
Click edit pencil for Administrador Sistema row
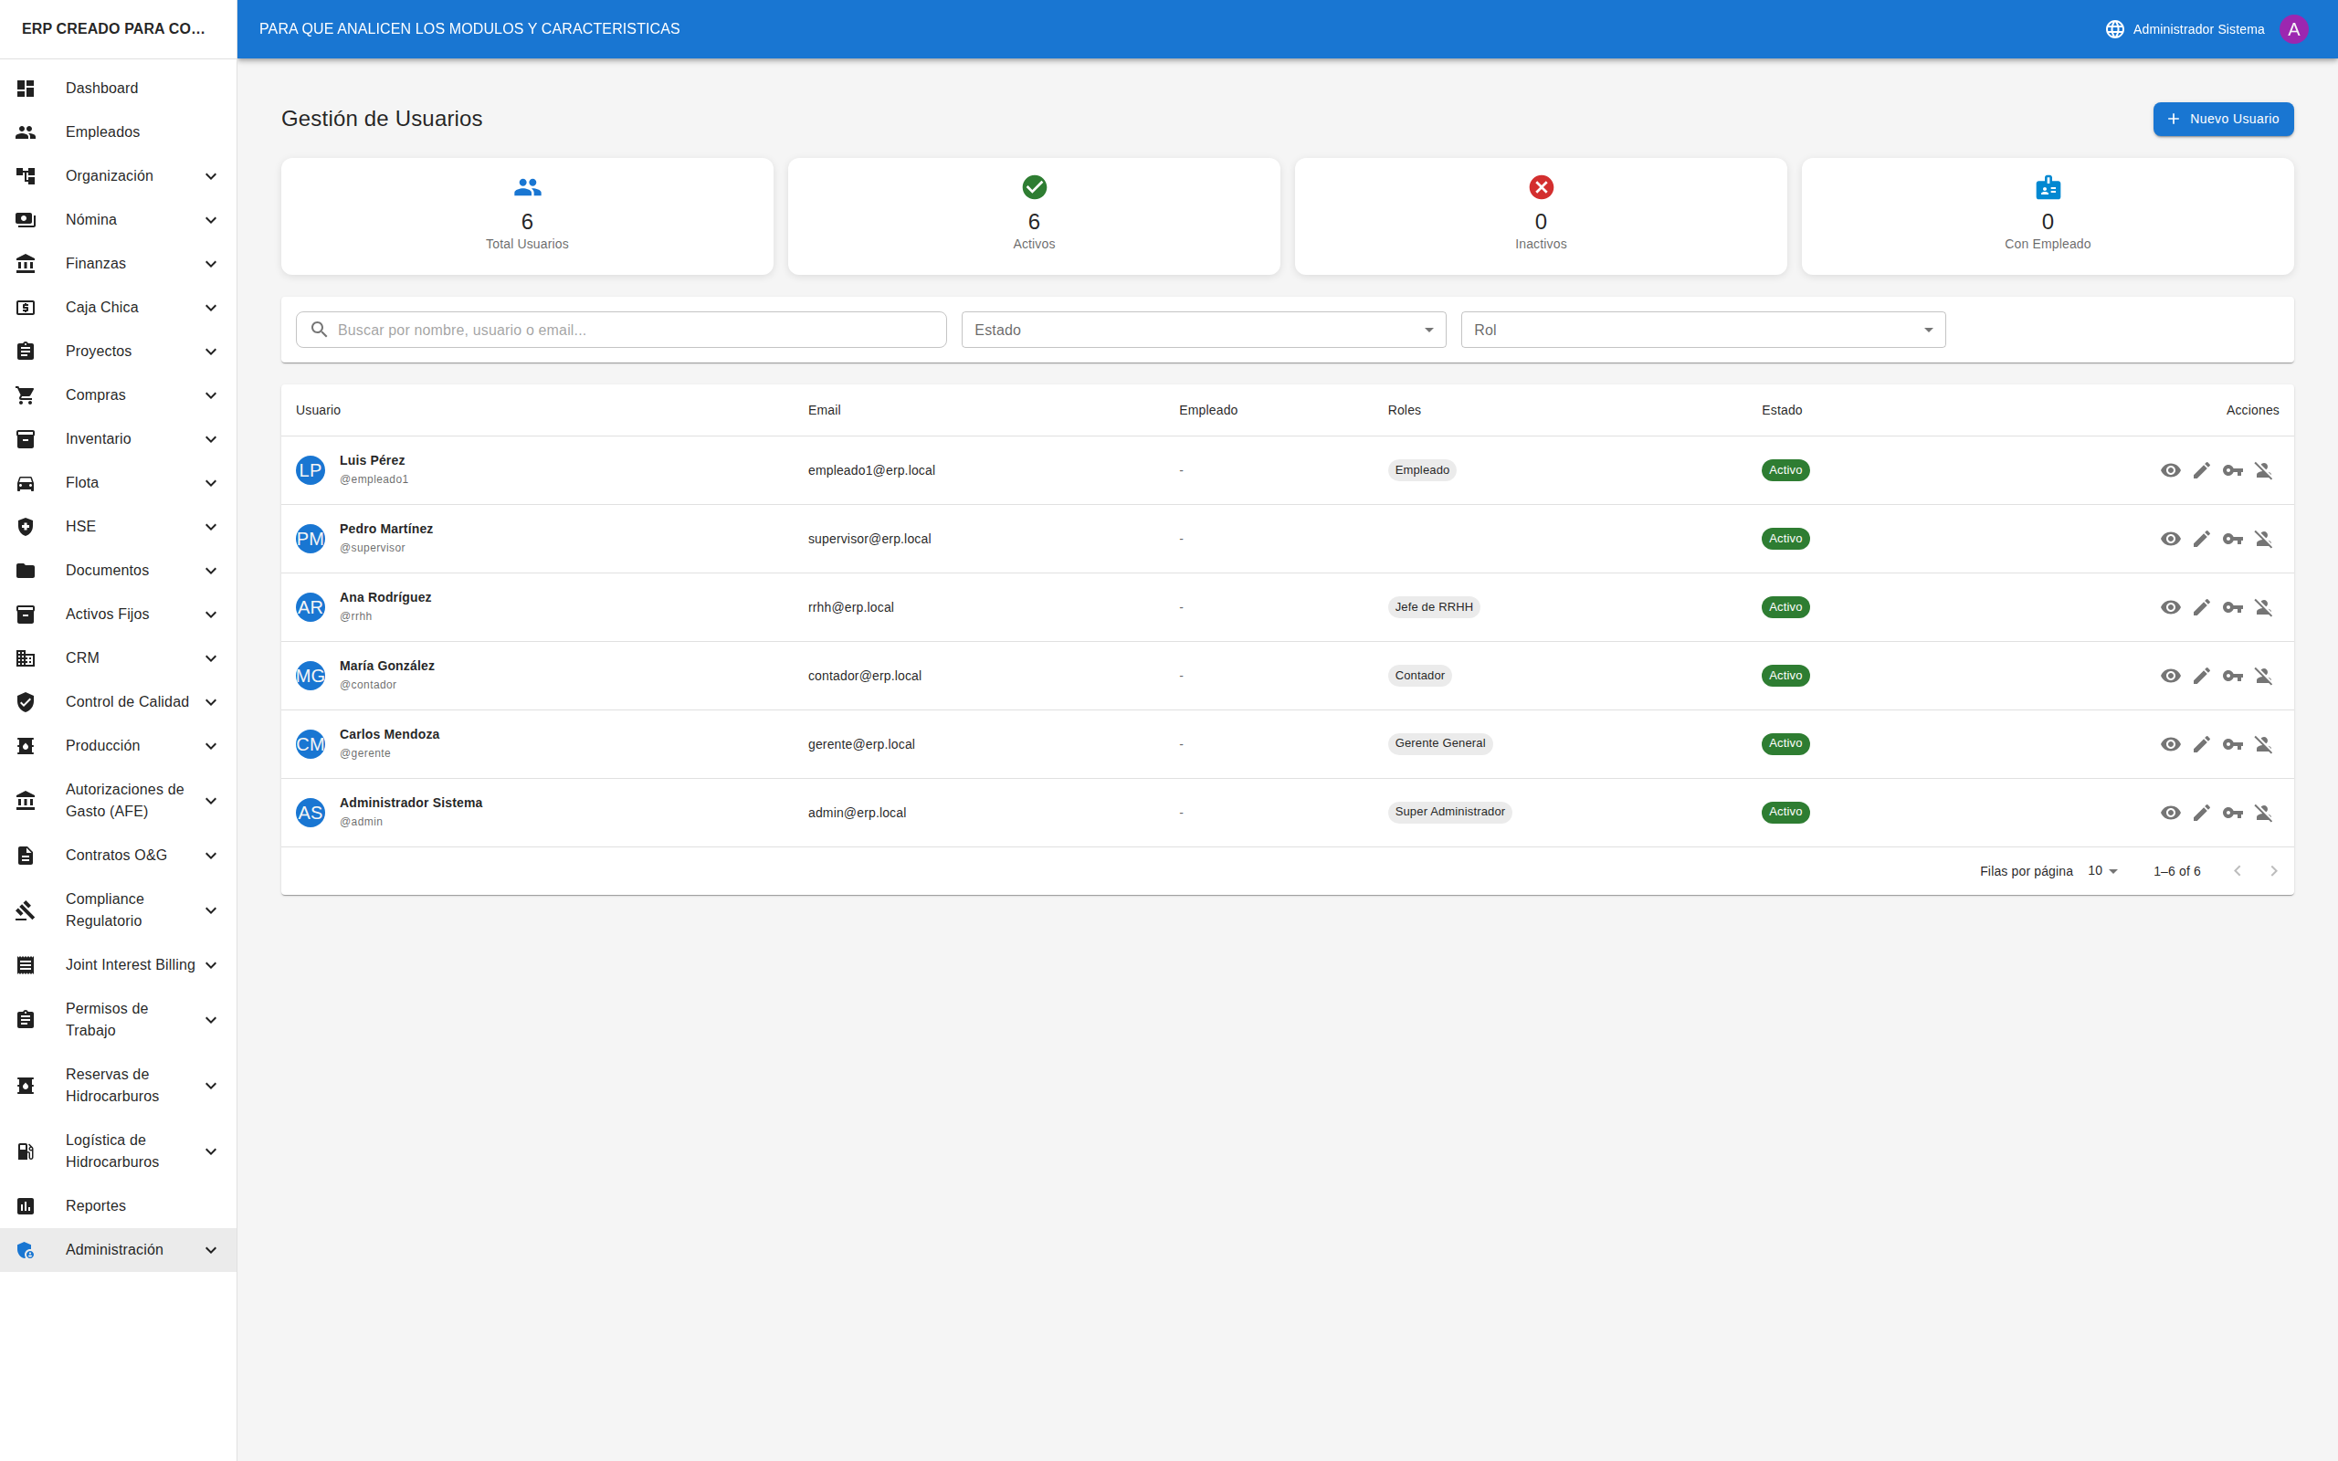coord(2201,813)
